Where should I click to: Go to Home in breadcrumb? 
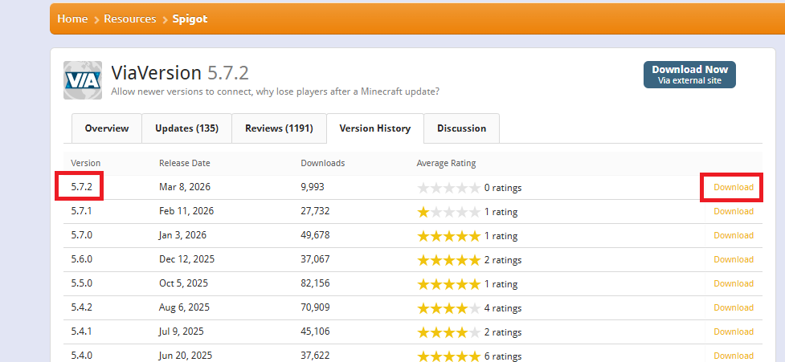click(x=72, y=18)
